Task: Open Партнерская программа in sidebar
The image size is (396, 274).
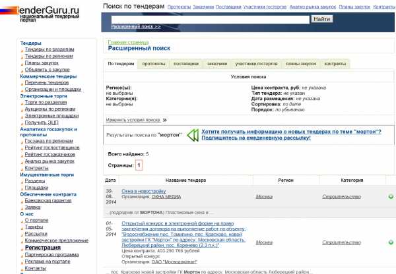Action: point(51,255)
